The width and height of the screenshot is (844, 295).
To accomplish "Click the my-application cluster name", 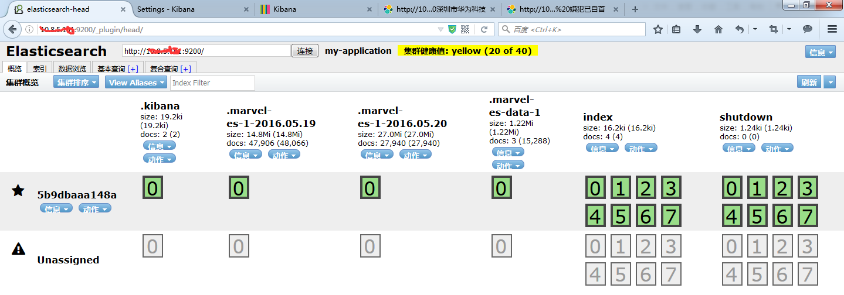I will [x=358, y=51].
